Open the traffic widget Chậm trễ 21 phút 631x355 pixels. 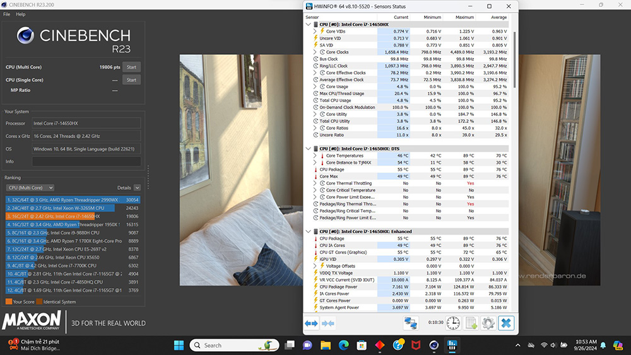[34, 345]
